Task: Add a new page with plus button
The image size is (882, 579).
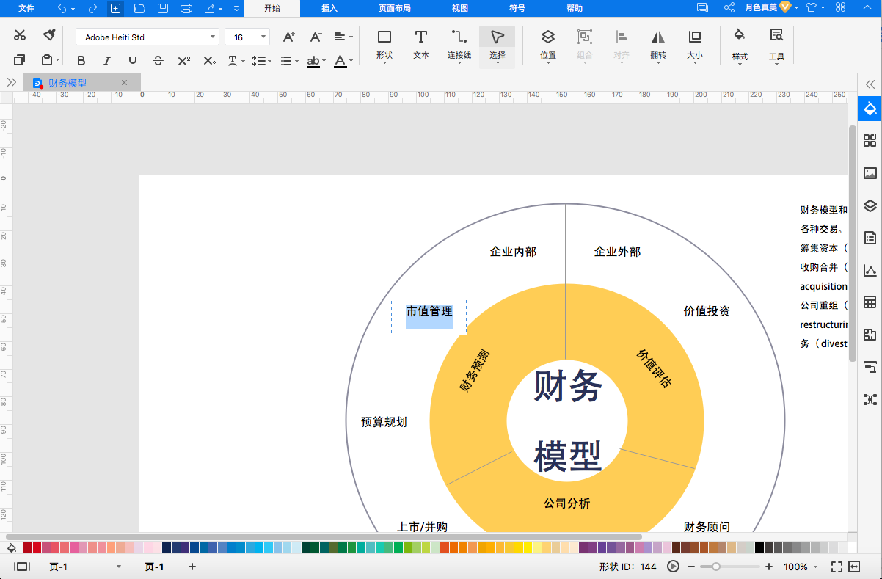Action: (x=192, y=567)
